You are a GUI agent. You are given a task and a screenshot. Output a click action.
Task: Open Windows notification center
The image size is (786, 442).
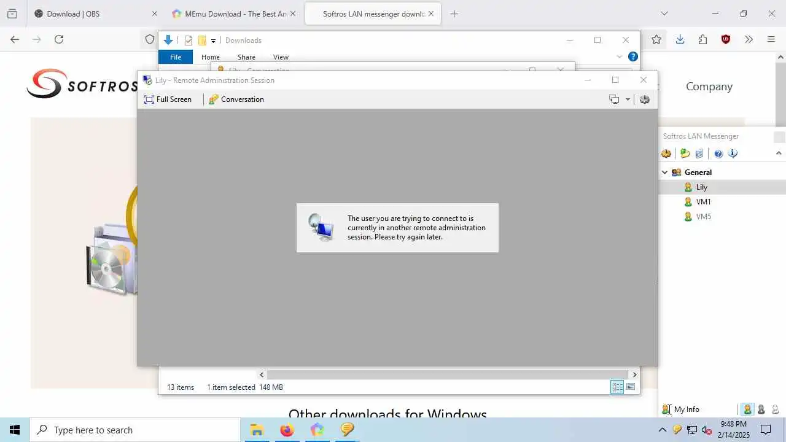pyautogui.click(x=766, y=430)
